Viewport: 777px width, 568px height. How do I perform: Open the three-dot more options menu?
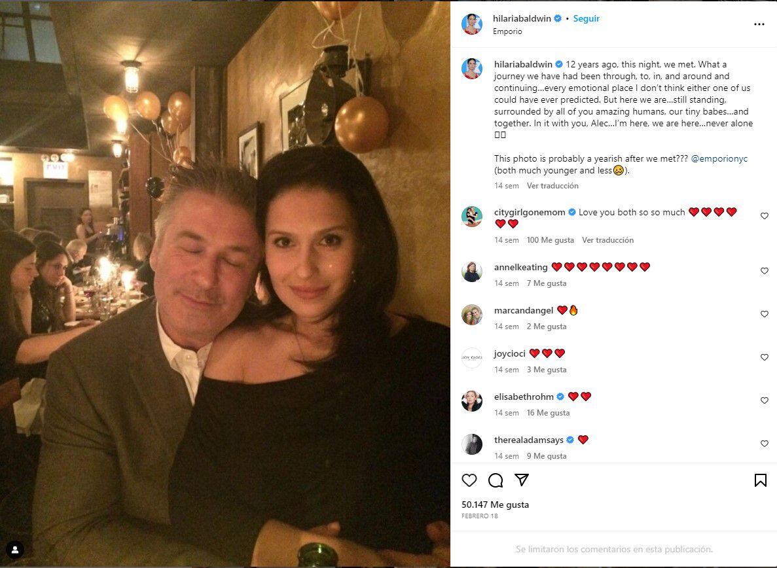[759, 24]
